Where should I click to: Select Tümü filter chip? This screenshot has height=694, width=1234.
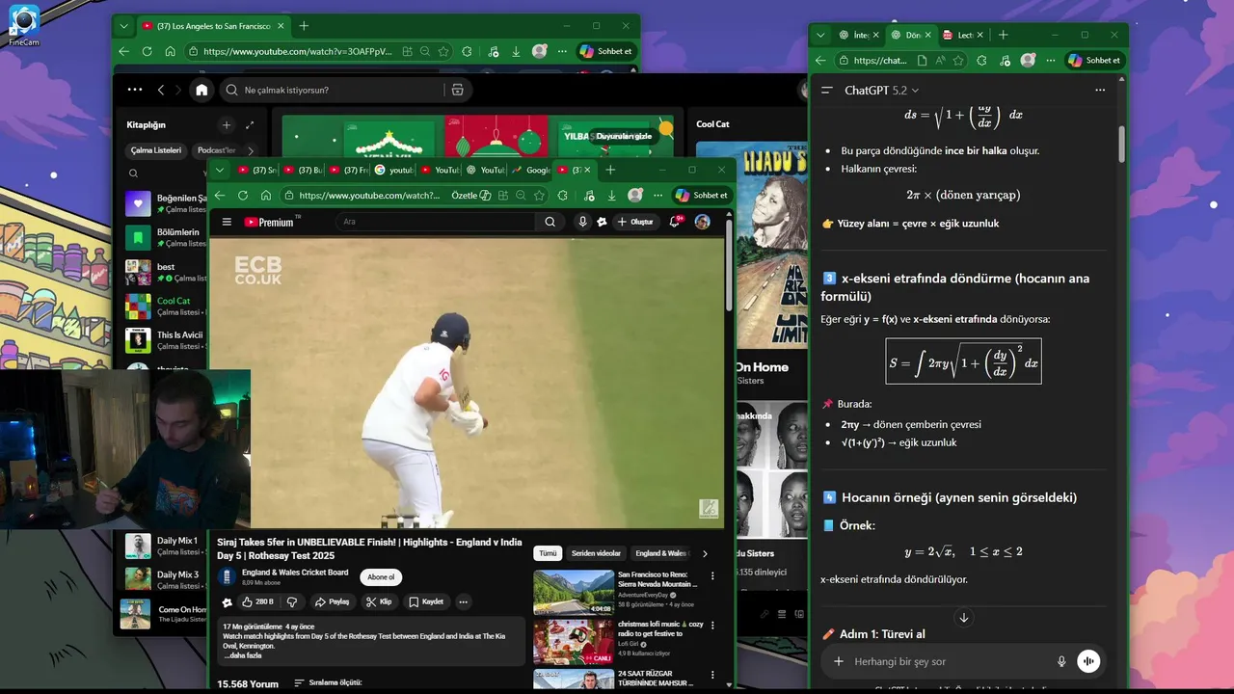pyautogui.click(x=548, y=553)
